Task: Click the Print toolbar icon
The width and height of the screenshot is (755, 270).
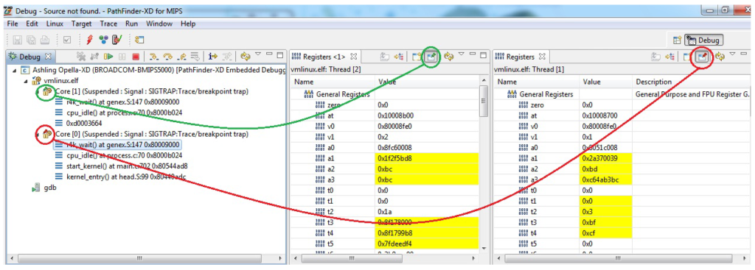Action: (x=44, y=40)
